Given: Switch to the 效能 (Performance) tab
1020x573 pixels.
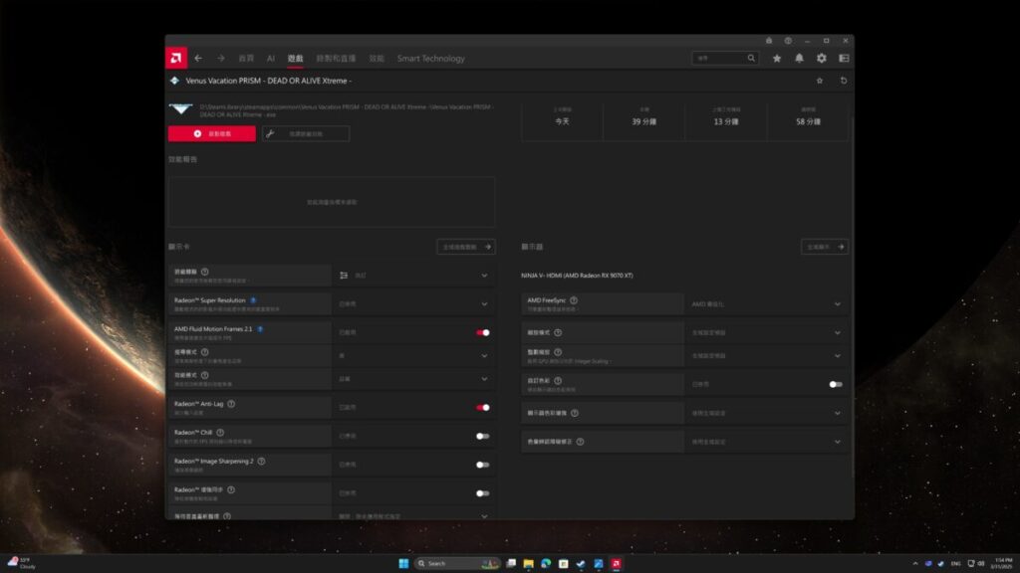Looking at the screenshot, I should [x=377, y=59].
